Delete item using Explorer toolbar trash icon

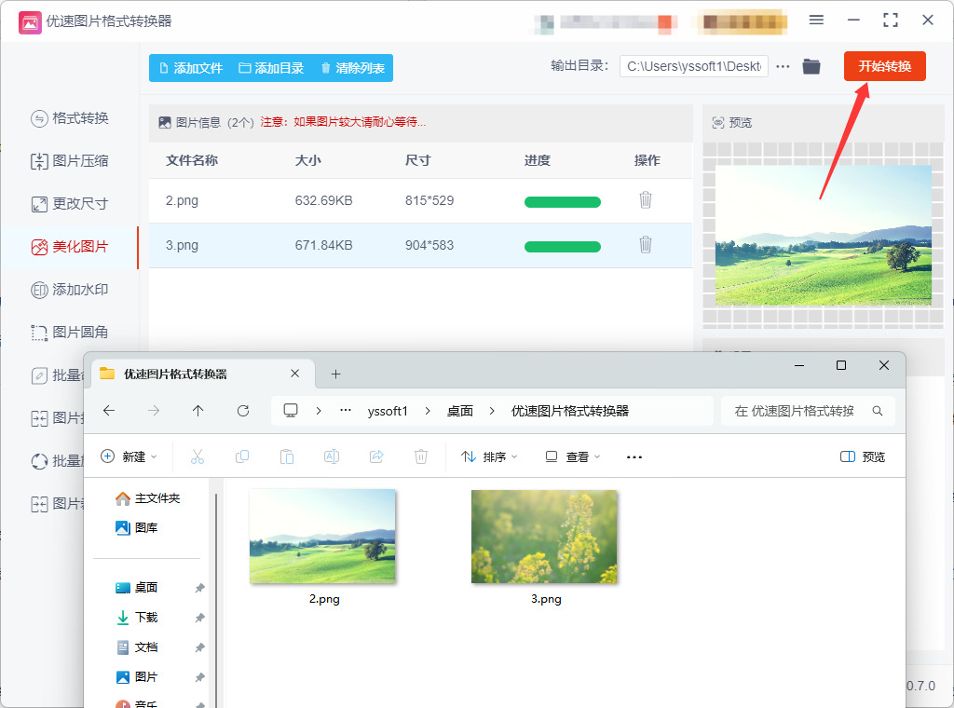point(421,456)
